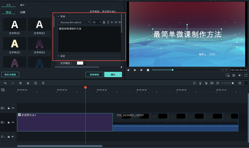Collapse the 字体 section
The image size is (249, 148).
pos(58,16)
